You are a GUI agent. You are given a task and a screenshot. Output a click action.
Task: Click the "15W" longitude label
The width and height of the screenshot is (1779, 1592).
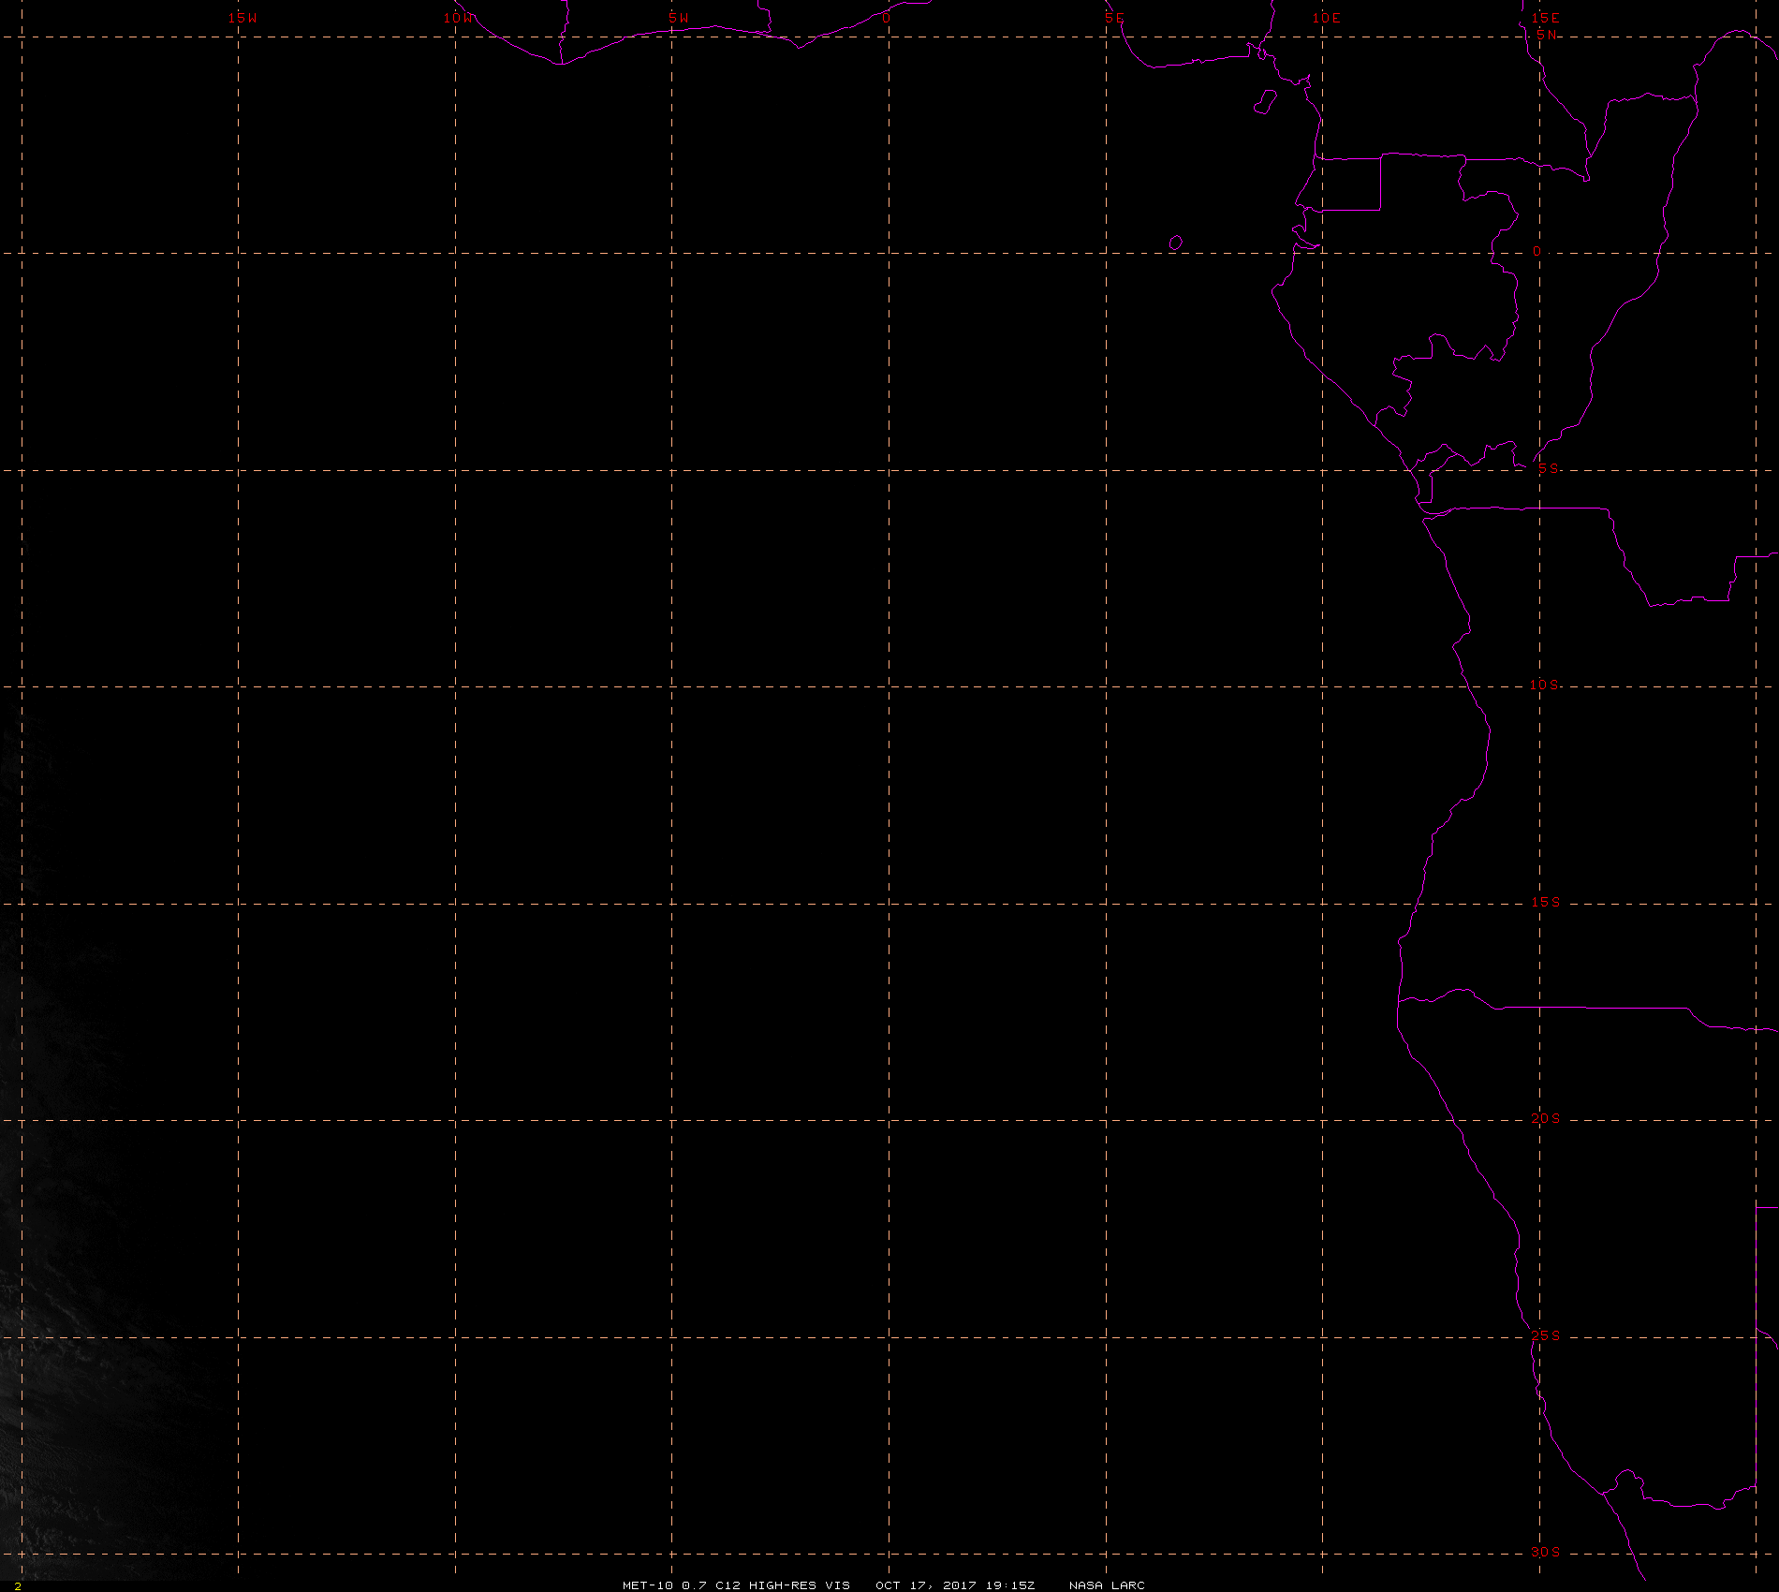[x=243, y=18]
